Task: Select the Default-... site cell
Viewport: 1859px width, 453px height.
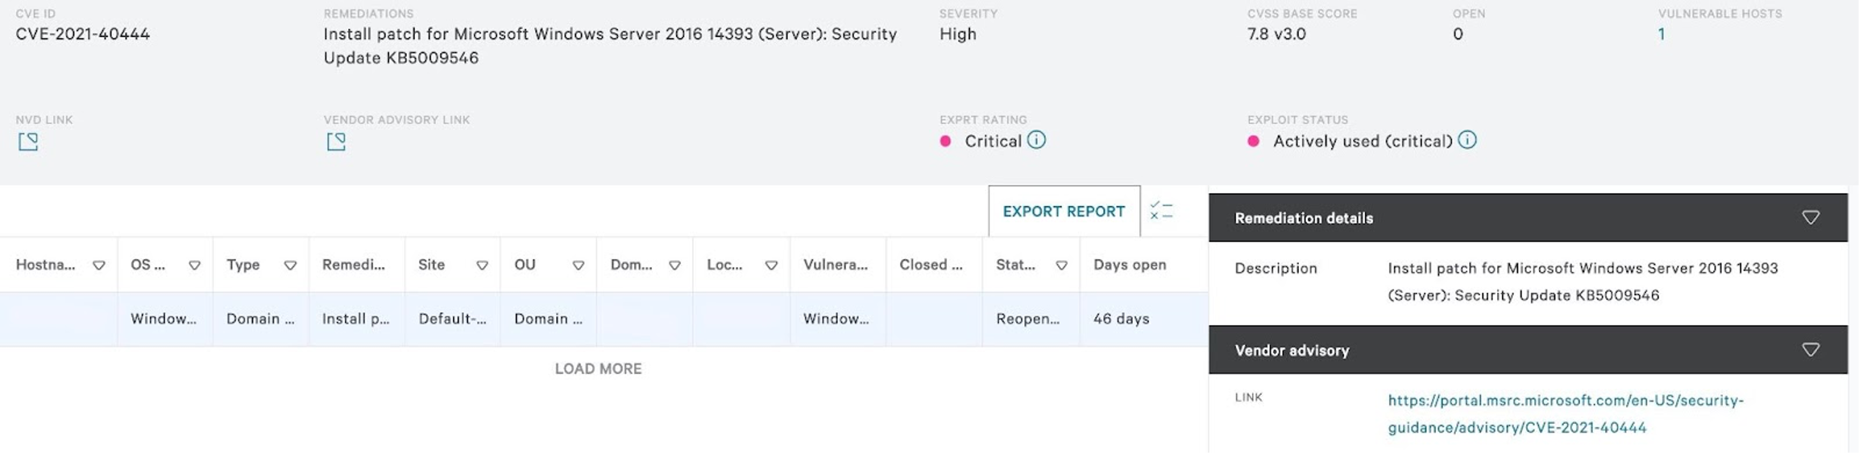Action: click(452, 319)
